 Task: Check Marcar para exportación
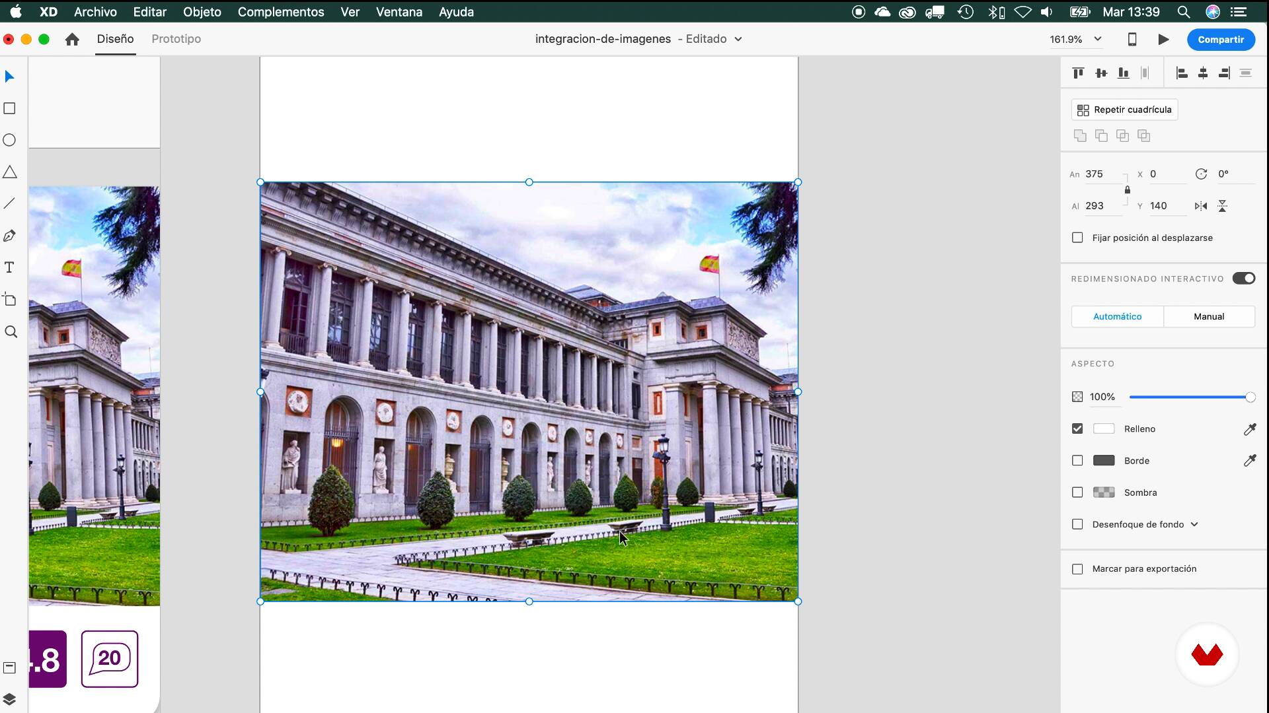click(x=1077, y=569)
